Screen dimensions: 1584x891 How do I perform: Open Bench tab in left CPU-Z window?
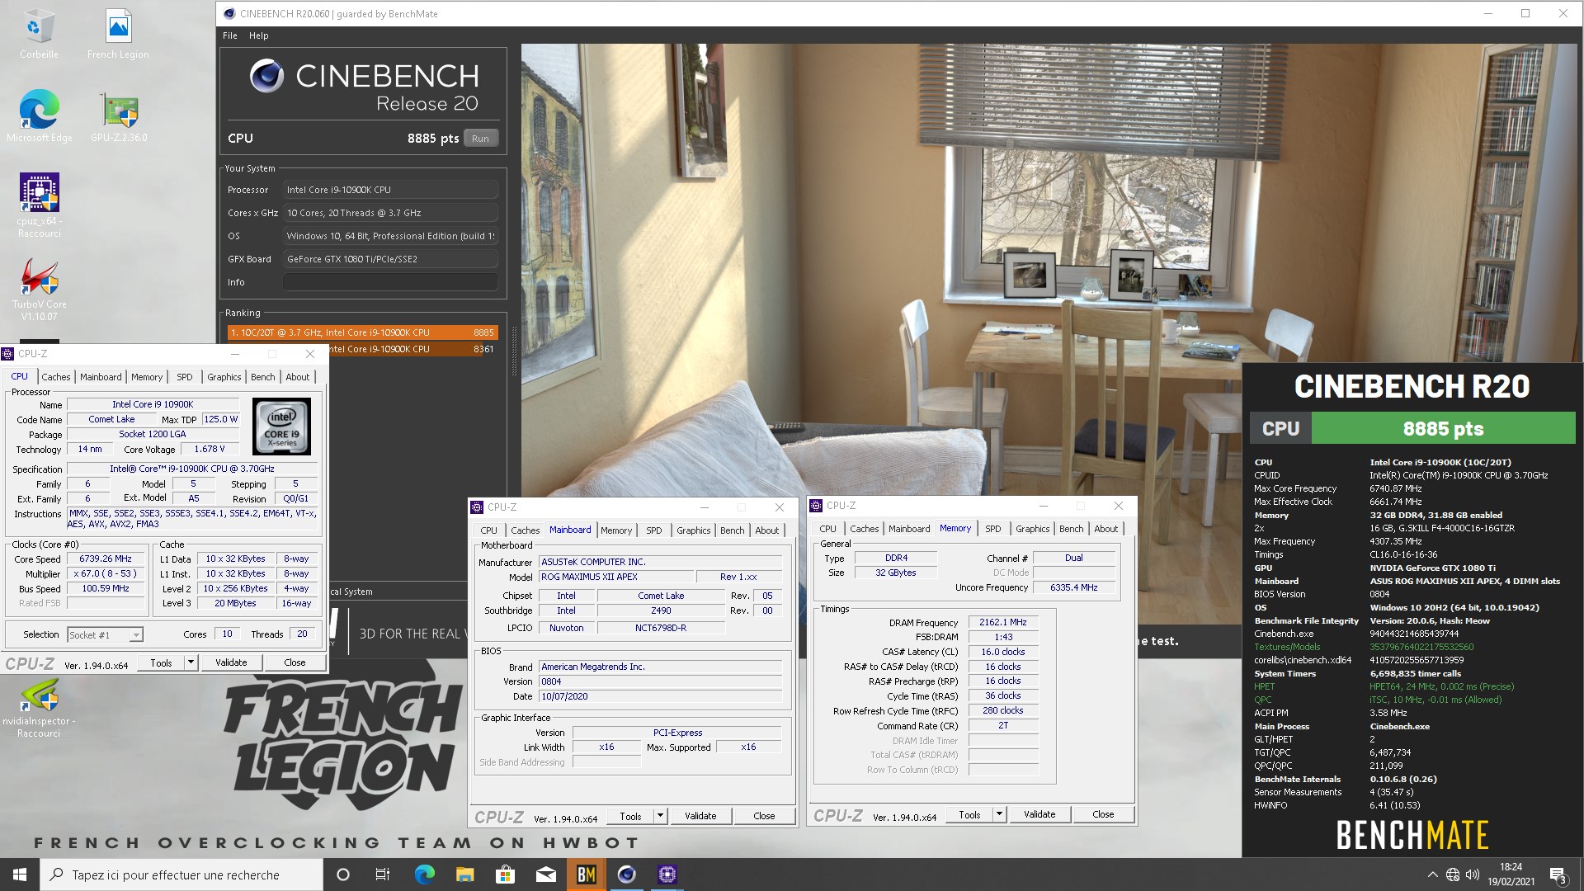click(x=263, y=377)
